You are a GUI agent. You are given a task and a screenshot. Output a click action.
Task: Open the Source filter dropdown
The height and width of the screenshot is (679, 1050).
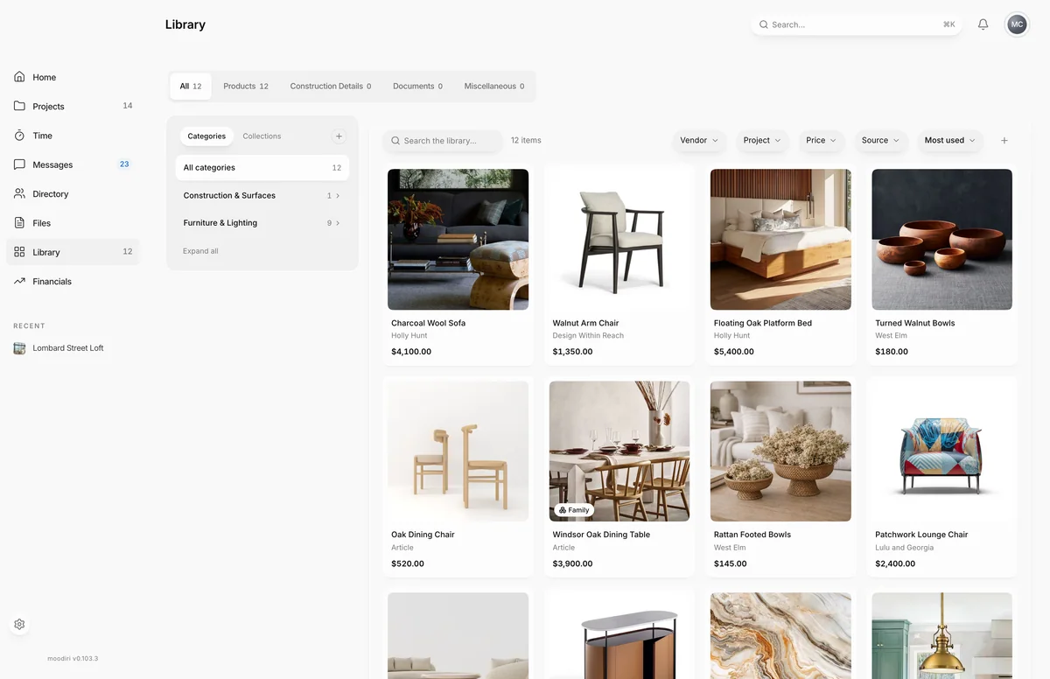pos(880,140)
